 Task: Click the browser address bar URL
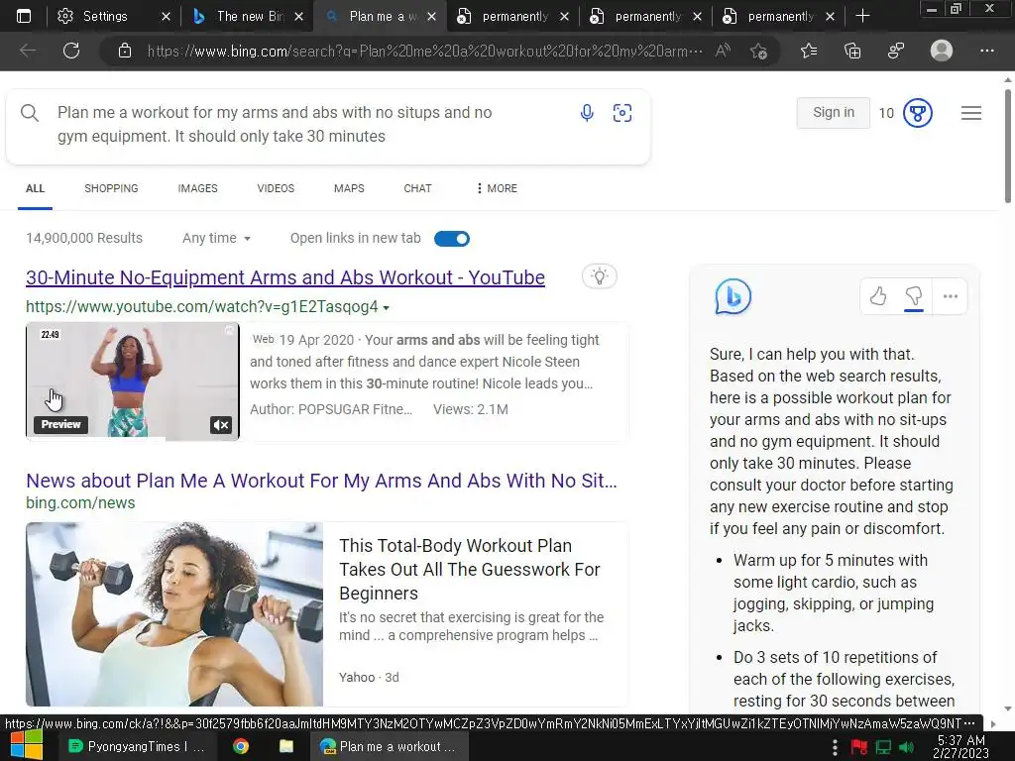(x=424, y=52)
